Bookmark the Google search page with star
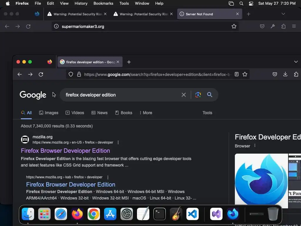This screenshot has height=226, width=301. (245, 74)
